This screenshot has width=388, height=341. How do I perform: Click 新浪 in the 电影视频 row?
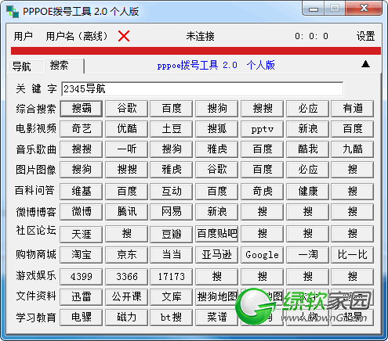[x=307, y=129]
